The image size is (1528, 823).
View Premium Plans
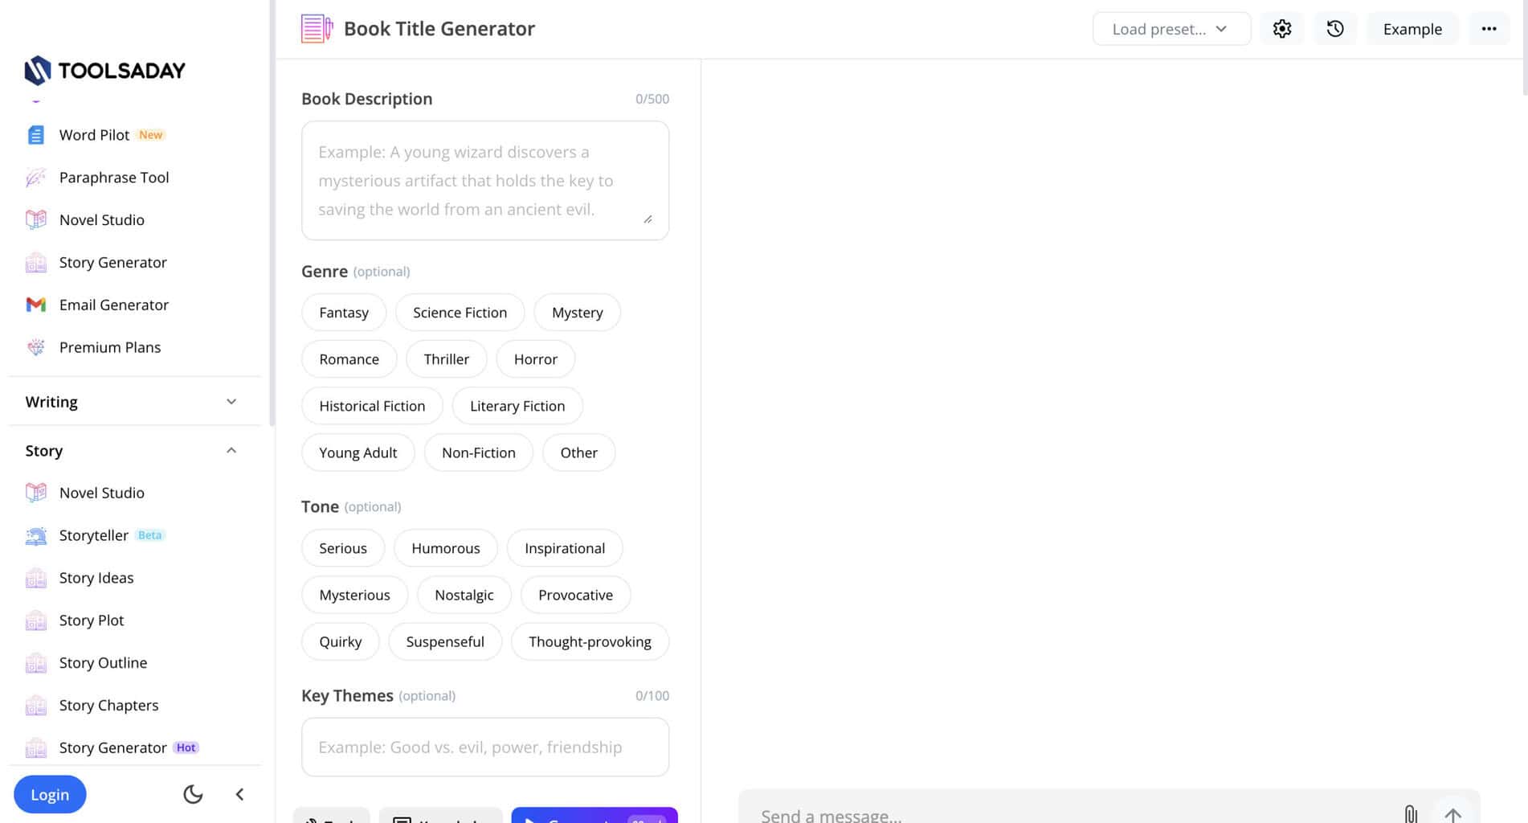(x=110, y=347)
